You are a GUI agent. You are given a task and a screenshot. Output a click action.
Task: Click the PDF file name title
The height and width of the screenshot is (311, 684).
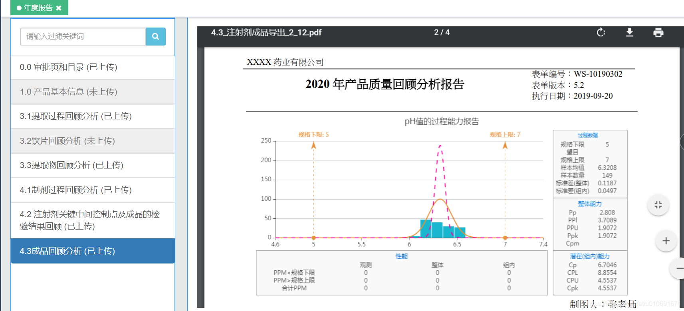point(266,32)
